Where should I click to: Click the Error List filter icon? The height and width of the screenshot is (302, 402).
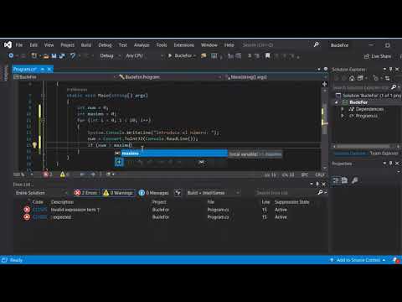pyautogui.click(x=178, y=193)
